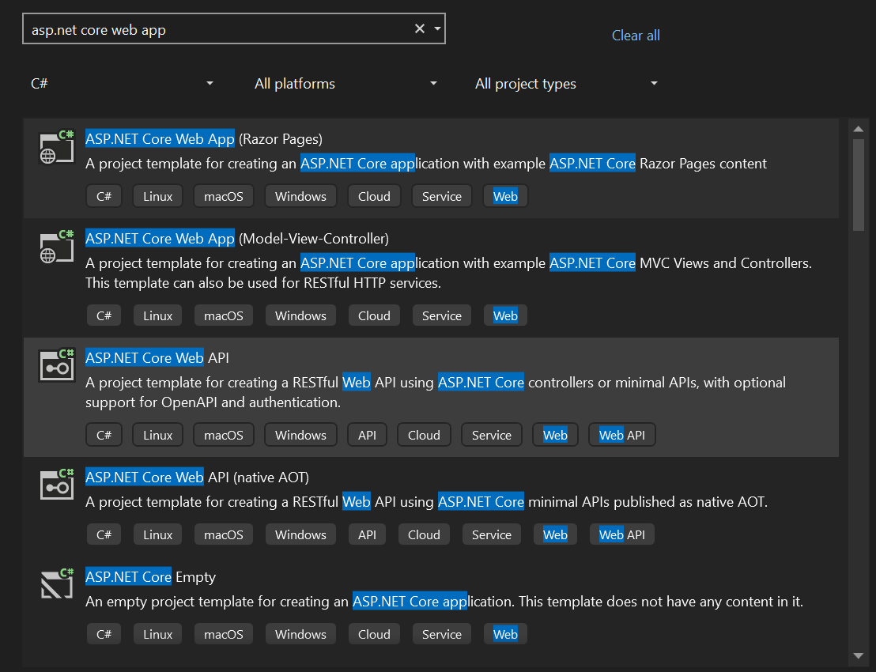Click the scrollbar down arrow

pos(858,656)
